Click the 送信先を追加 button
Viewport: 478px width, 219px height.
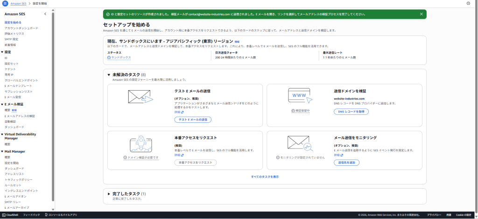[346, 162]
